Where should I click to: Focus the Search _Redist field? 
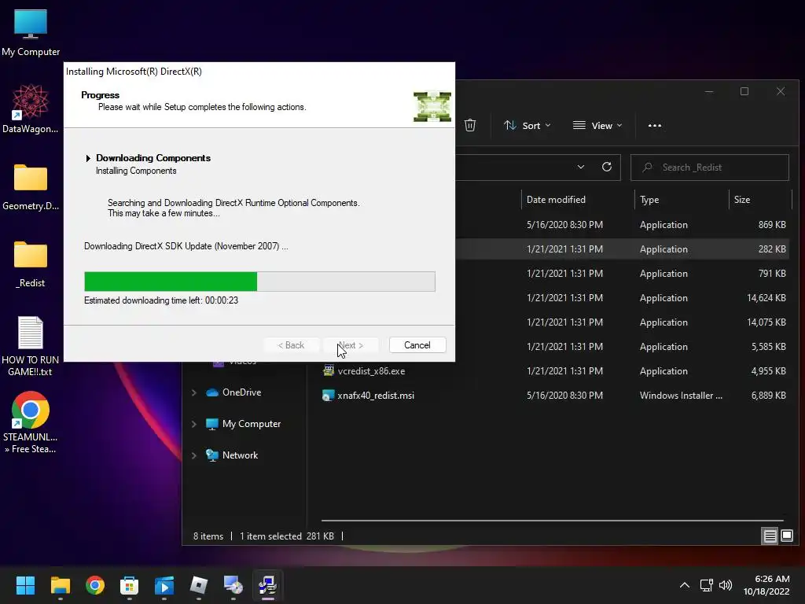(x=710, y=168)
